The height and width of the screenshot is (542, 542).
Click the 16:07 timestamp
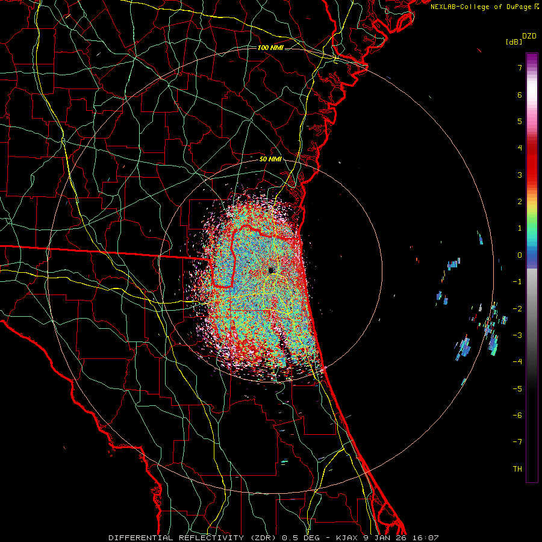(426, 538)
